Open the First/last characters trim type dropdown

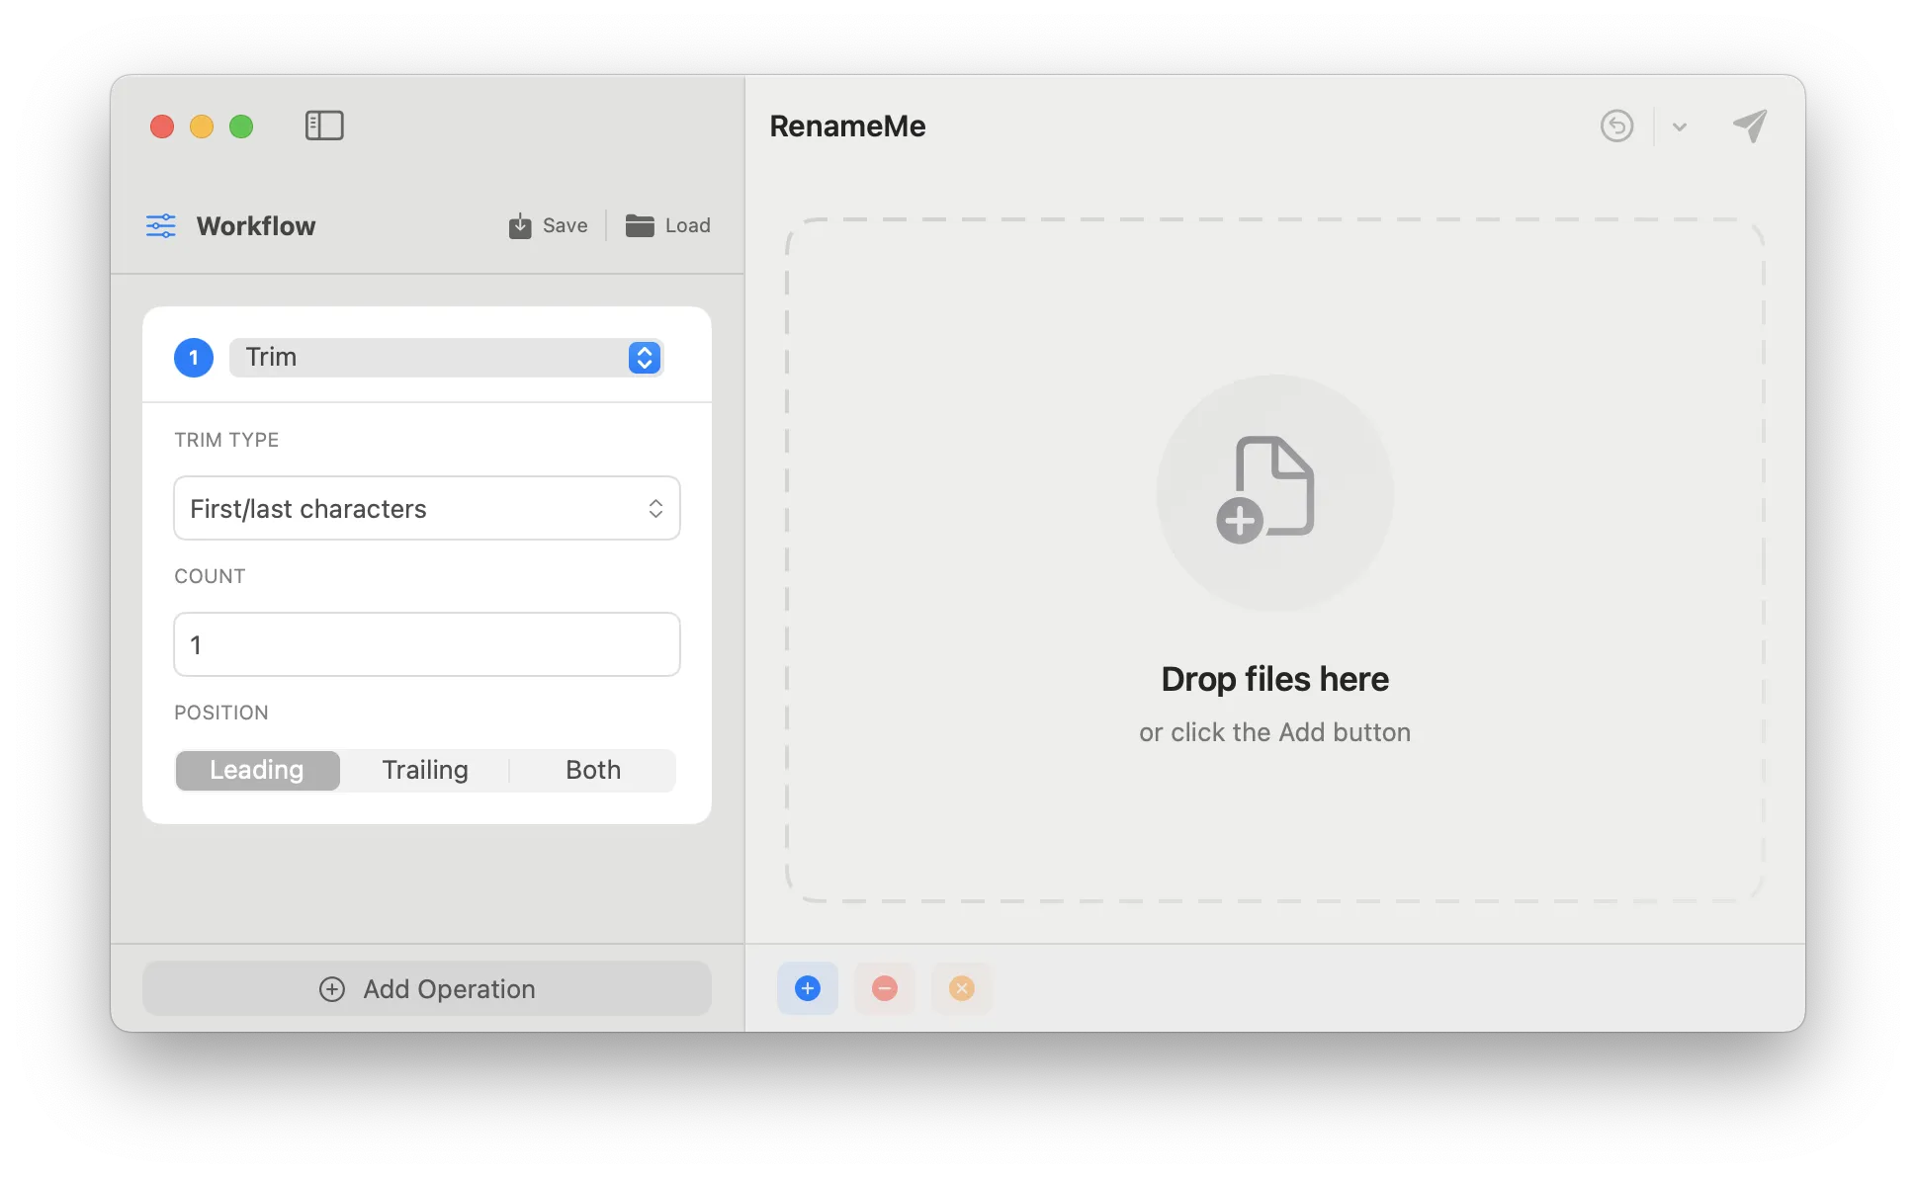pyautogui.click(x=426, y=508)
